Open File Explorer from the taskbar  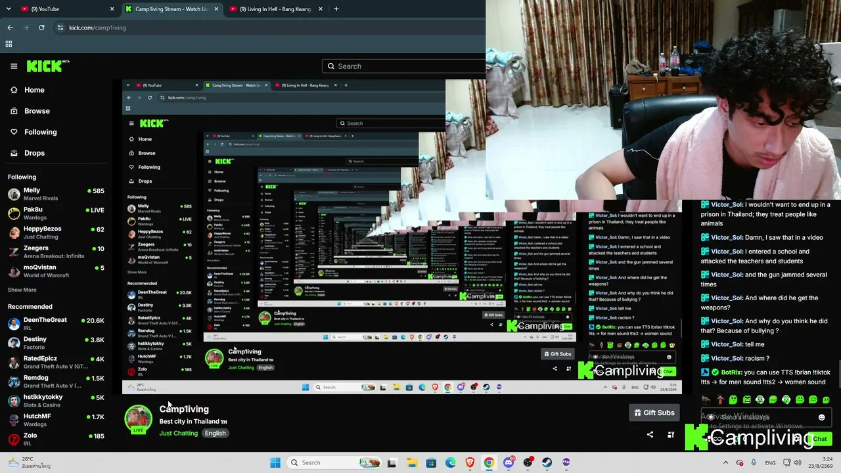(x=412, y=462)
